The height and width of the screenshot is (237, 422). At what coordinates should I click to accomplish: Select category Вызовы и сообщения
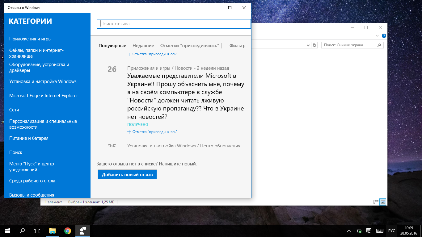pos(32,195)
